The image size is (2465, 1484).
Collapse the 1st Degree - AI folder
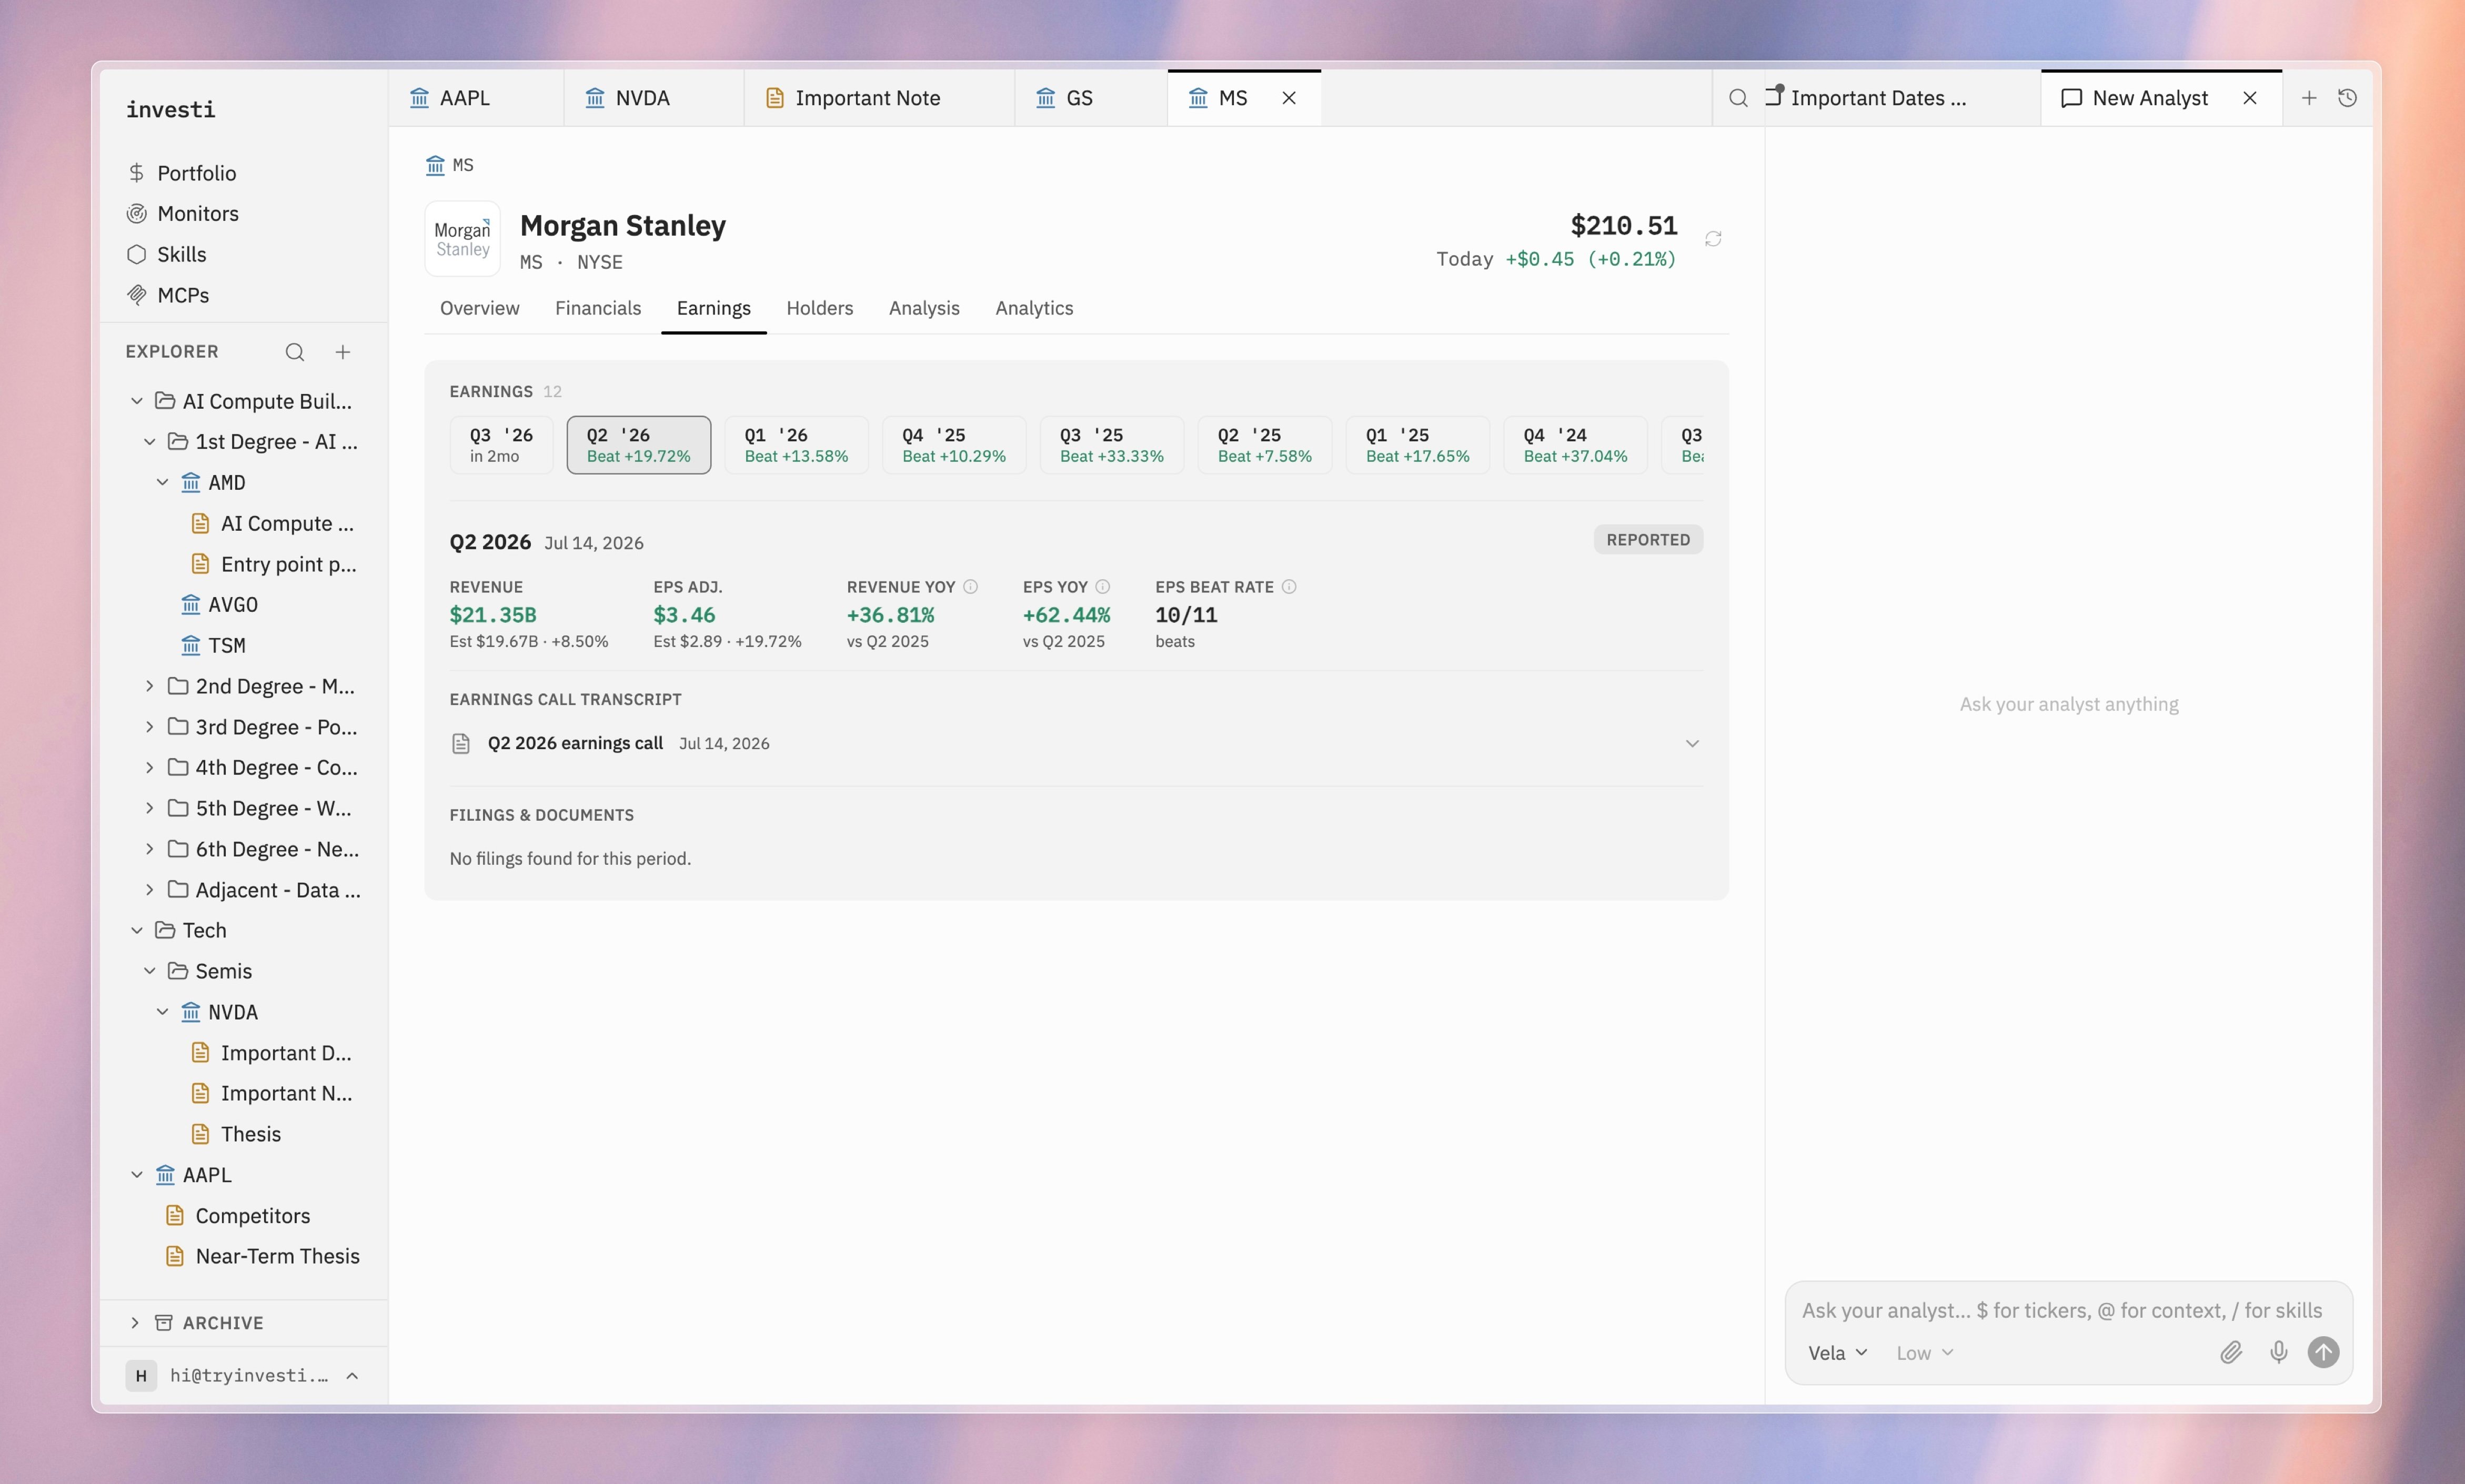(x=150, y=442)
